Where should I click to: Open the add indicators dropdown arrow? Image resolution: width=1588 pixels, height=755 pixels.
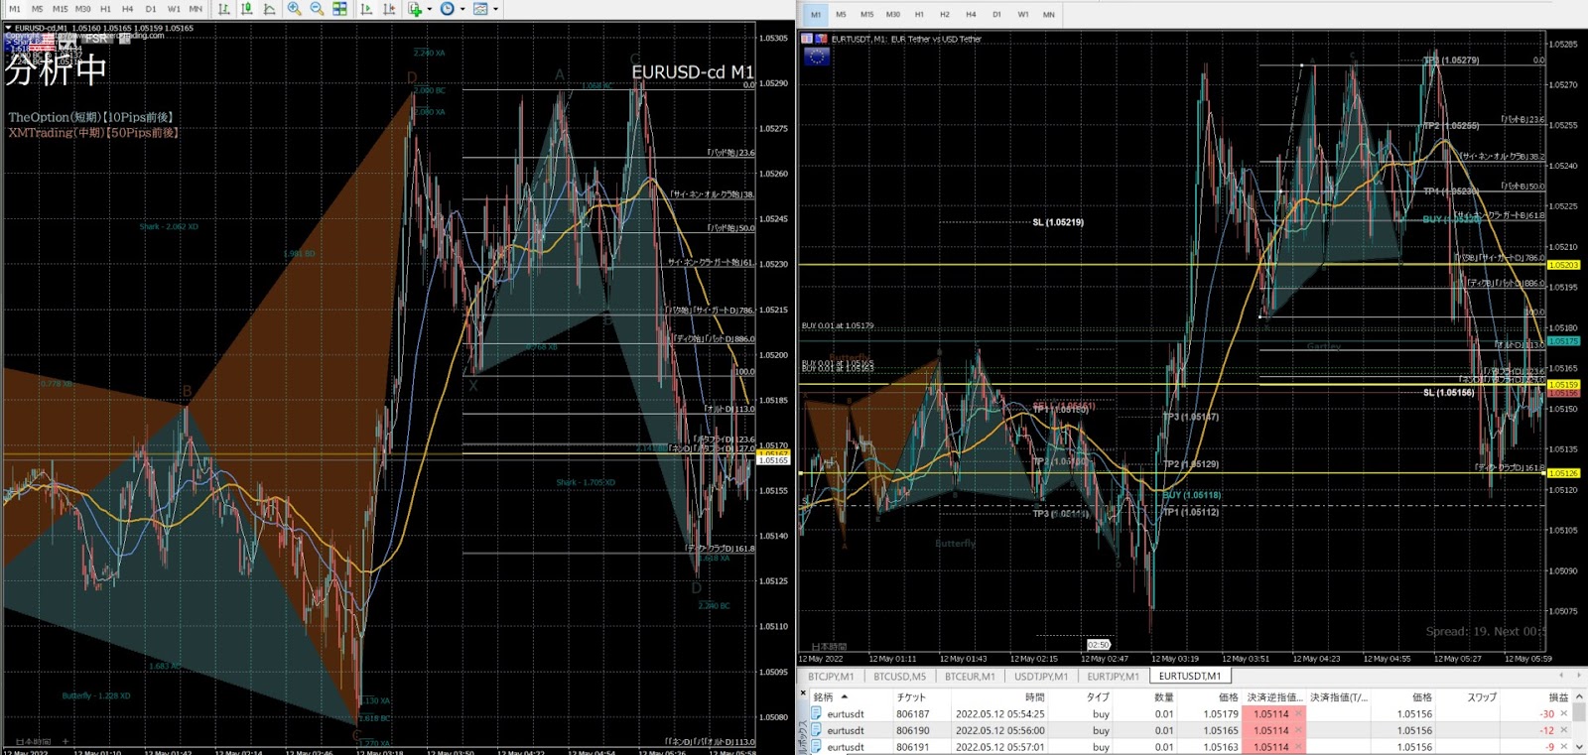(429, 9)
